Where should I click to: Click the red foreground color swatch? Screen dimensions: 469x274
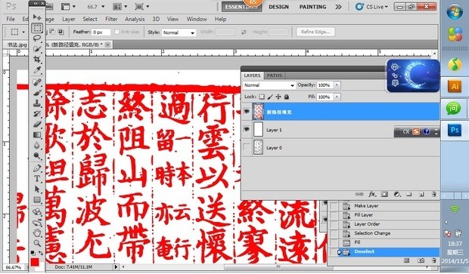[35, 263]
